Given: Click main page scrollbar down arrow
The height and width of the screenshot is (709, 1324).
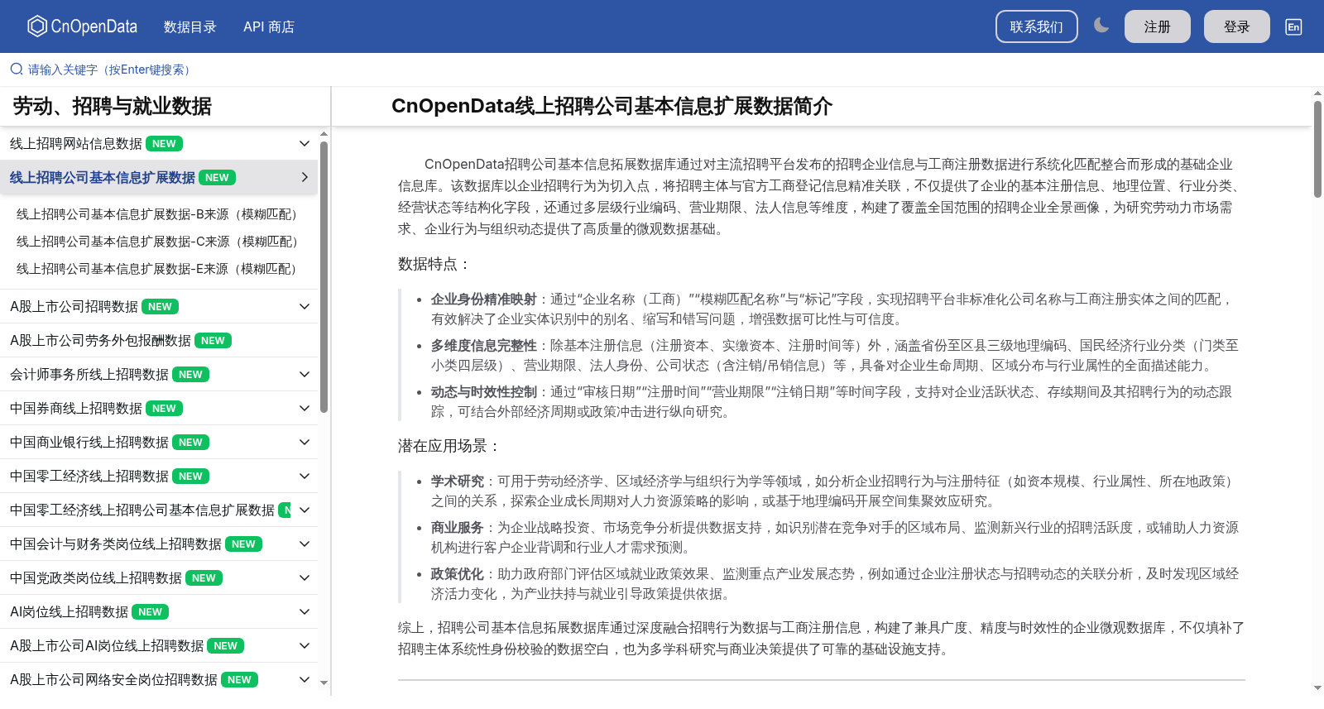Looking at the screenshot, I should [x=1317, y=687].
